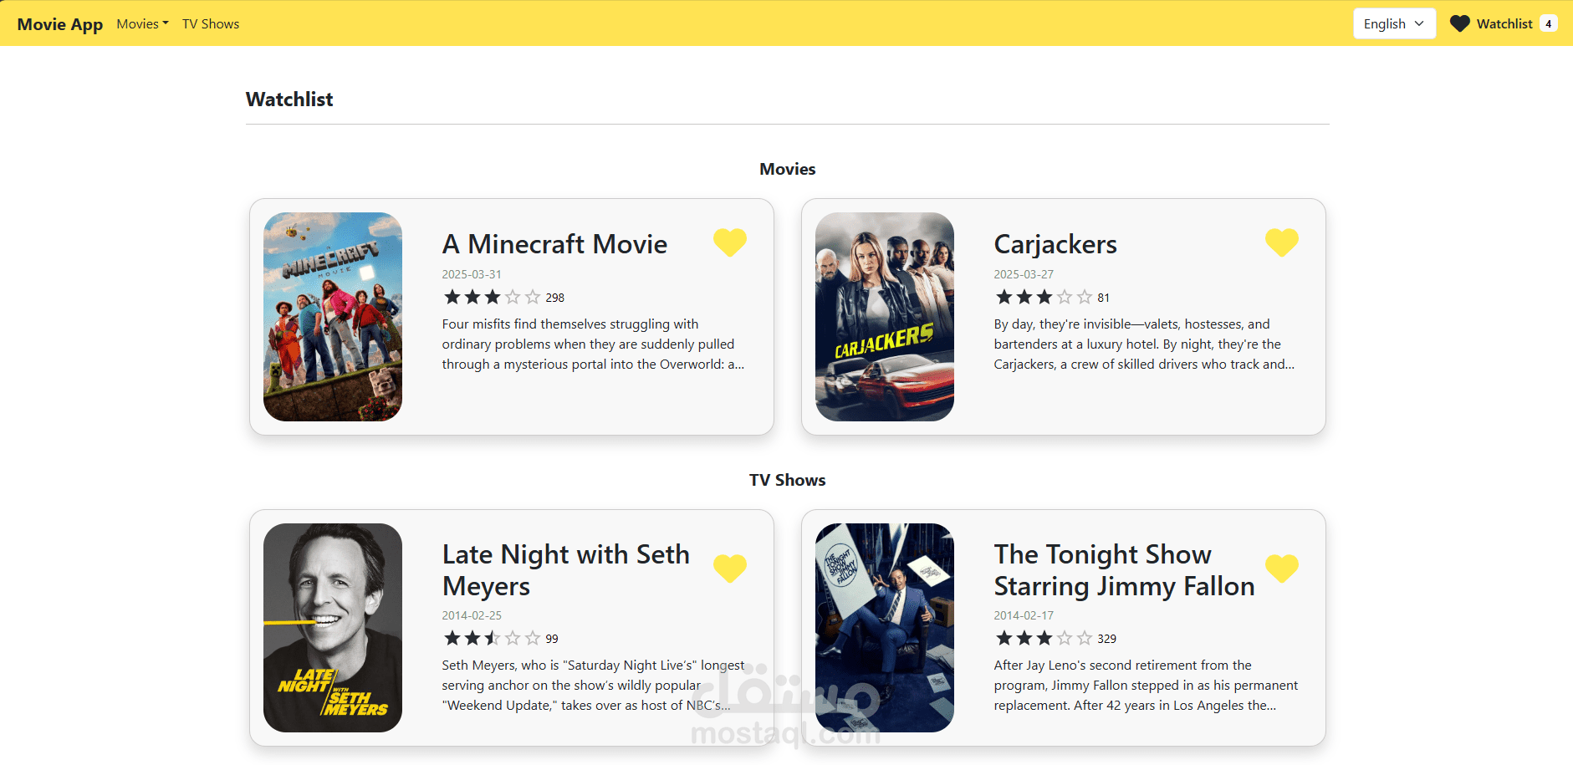Viewport: 1573px width, 765px height.
Task: Click the date 2025-03-31
Action: (x=472, y=274)
